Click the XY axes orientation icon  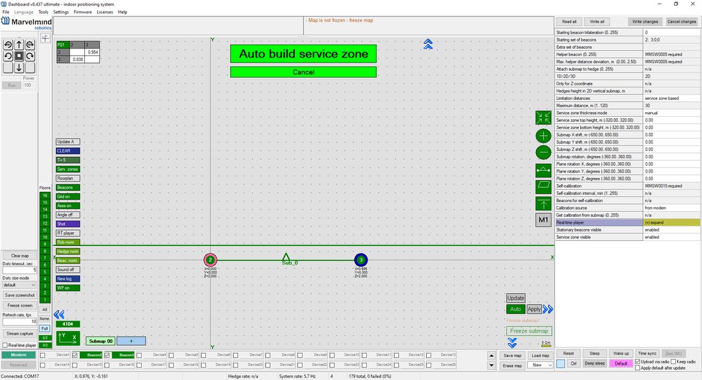click(x=68, y=338)
